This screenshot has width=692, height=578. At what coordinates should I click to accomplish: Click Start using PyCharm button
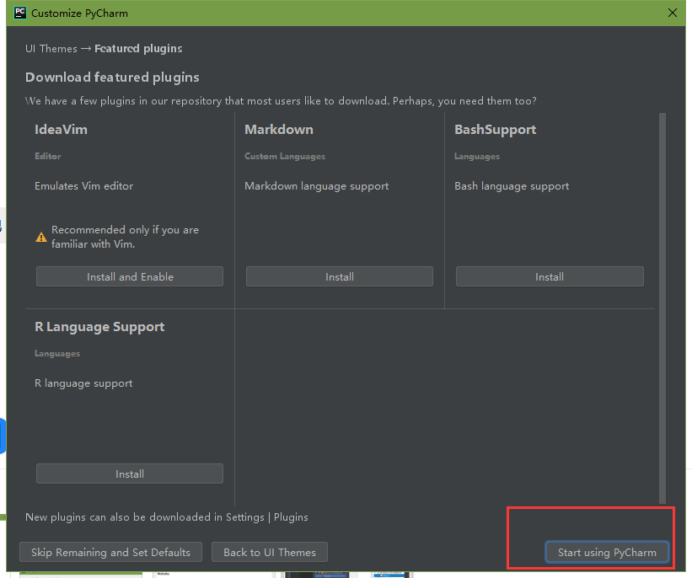click(x=607, y=553)
